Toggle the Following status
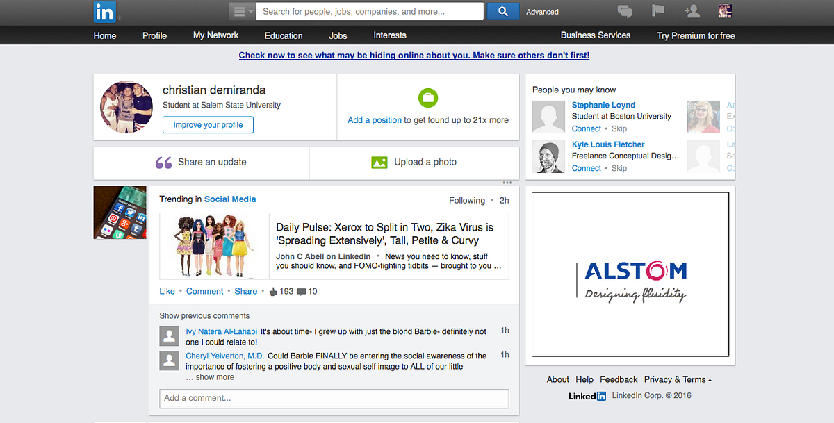The width and height of the screenshot is (834, 423). pos(467,201)
